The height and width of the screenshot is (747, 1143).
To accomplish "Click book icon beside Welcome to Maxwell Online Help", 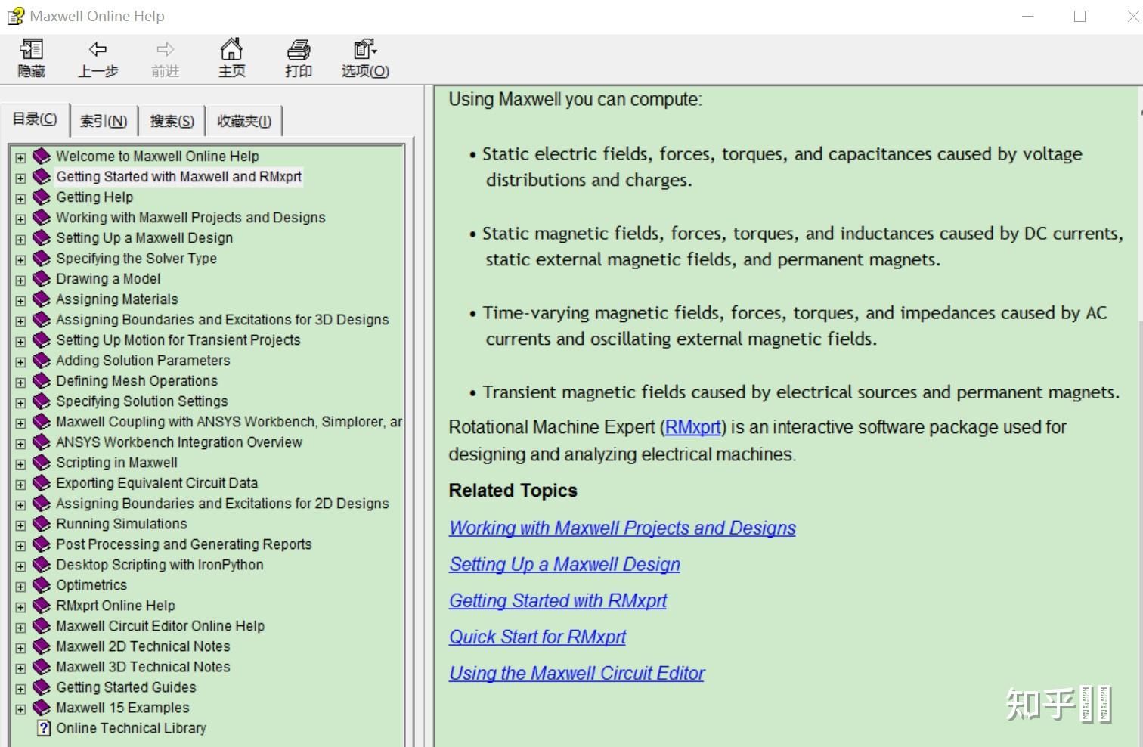I will click(42, 157).
